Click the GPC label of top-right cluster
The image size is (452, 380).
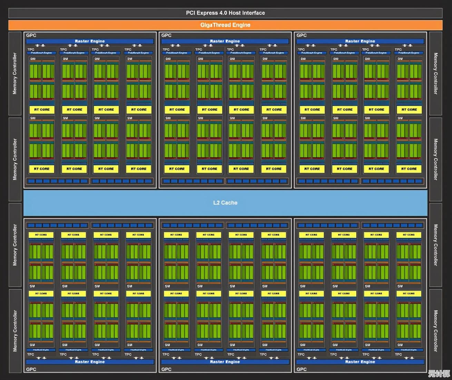(x=302, y=35)
